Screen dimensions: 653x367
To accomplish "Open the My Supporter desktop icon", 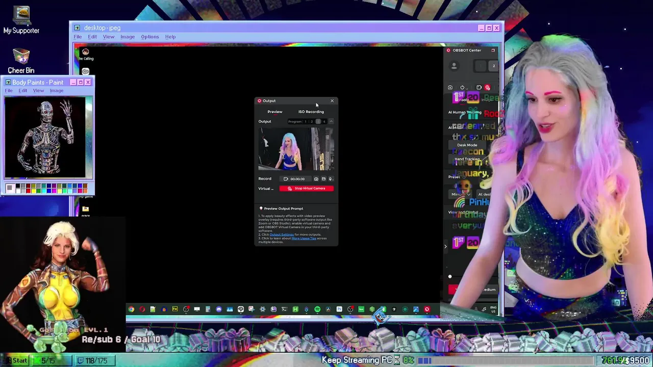I will [21, 20].
